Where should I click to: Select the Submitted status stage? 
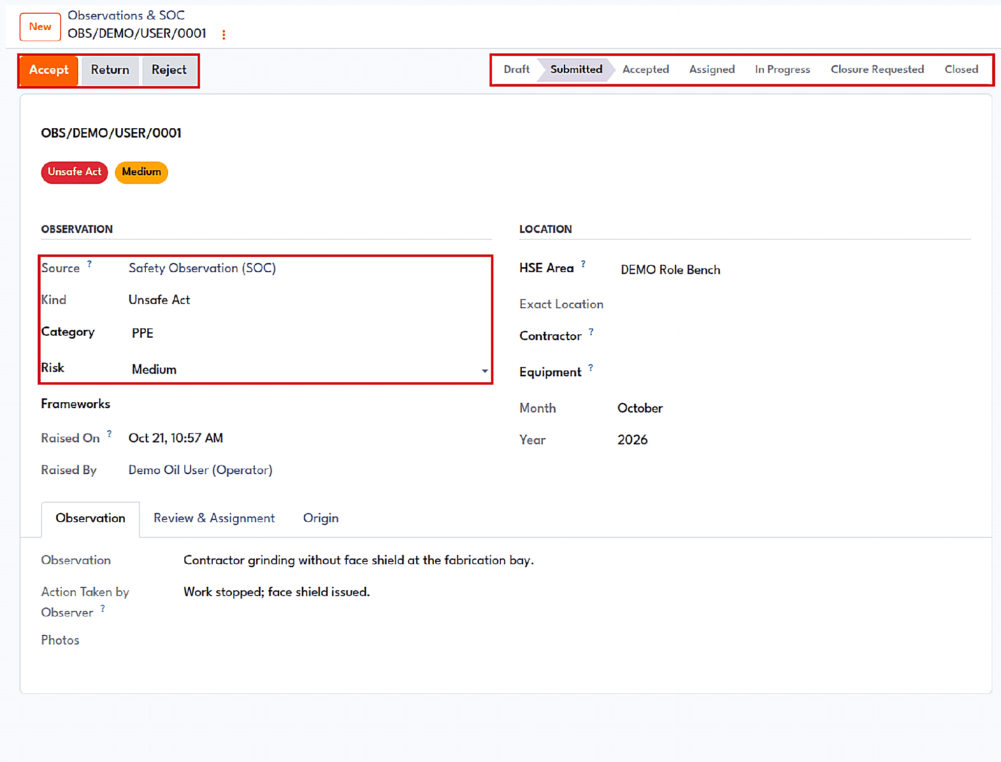tap(576, 69)
